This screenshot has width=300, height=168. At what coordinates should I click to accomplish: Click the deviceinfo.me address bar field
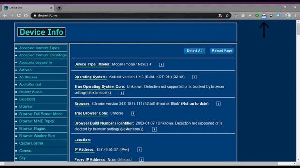tap(131, 15)
